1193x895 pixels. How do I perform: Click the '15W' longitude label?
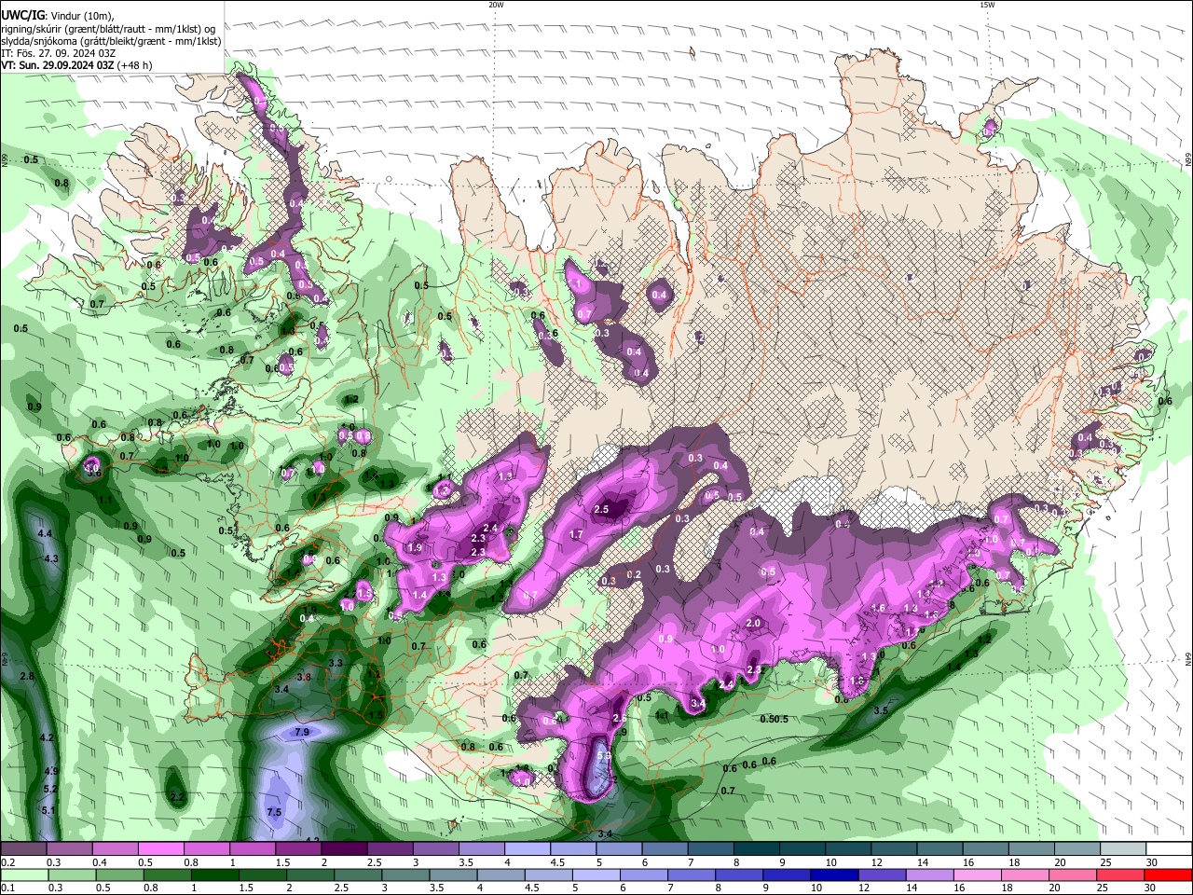click(986, 5)
